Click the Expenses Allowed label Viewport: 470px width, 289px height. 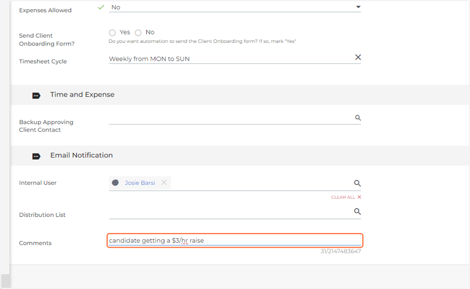[45, 10]
